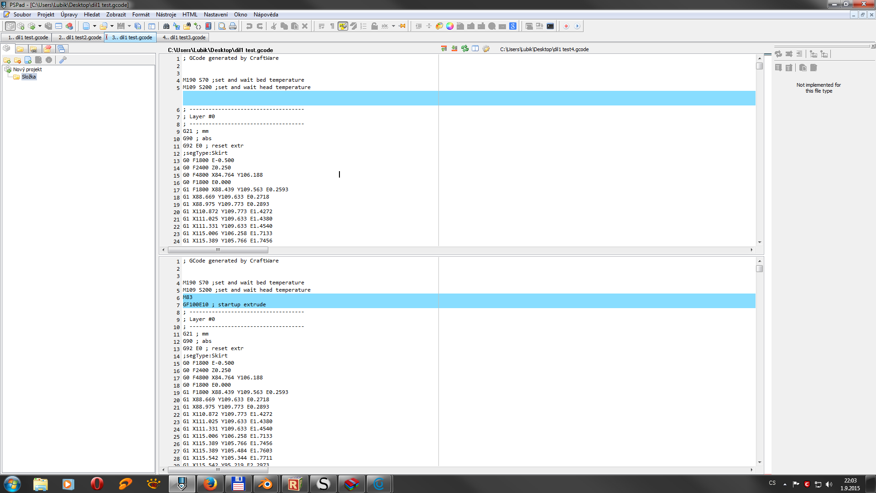876x493 pixels.
Task: Run spell check with the abc icon
Action: click(386, 26)
